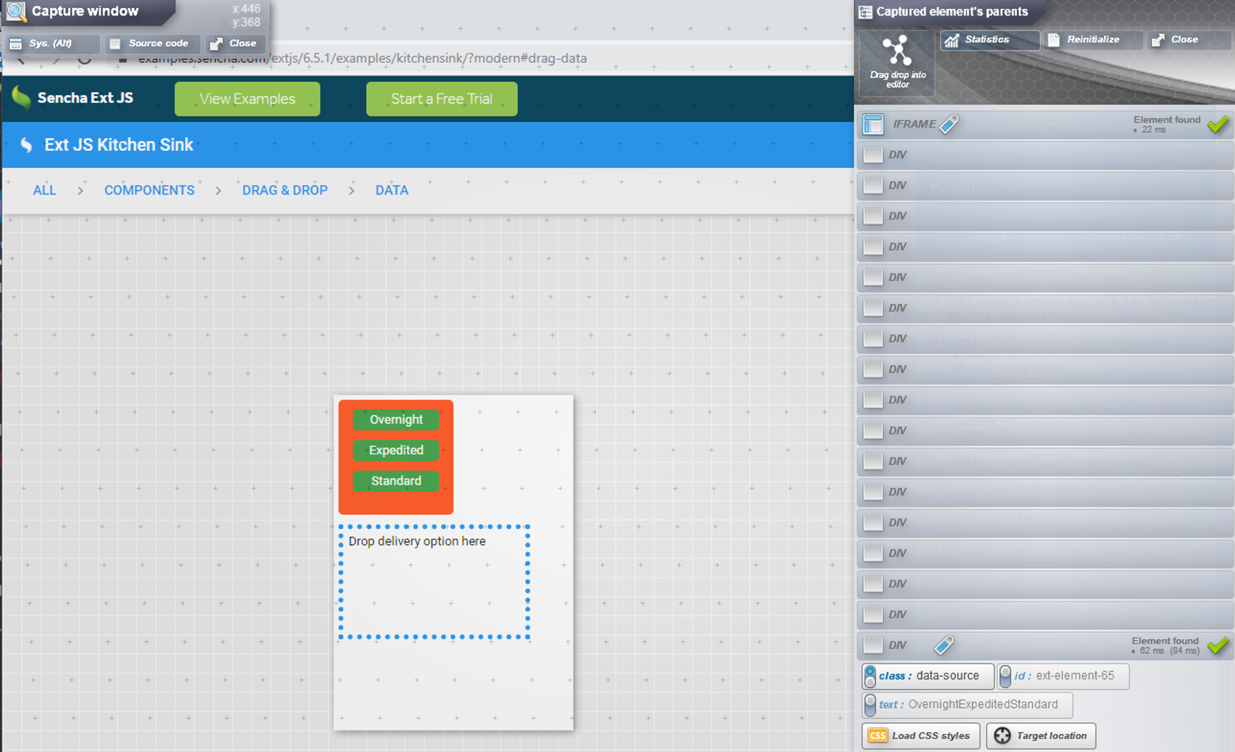Click the Ext JS Kitchen Sink title
The image size is (1235, 752).
(119, 145)
